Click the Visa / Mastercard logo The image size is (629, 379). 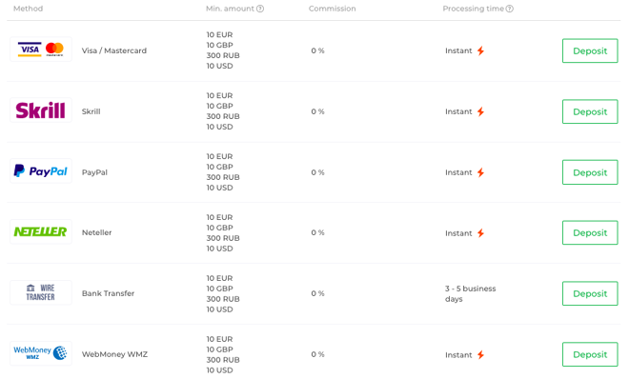[x=41, y=50]
